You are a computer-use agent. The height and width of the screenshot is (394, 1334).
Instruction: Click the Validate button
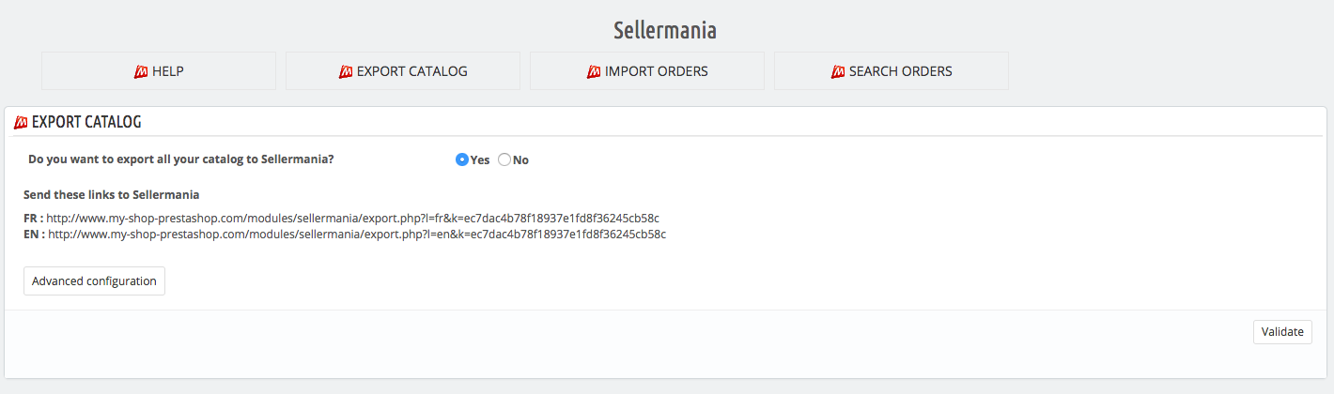pos(1282,332)
